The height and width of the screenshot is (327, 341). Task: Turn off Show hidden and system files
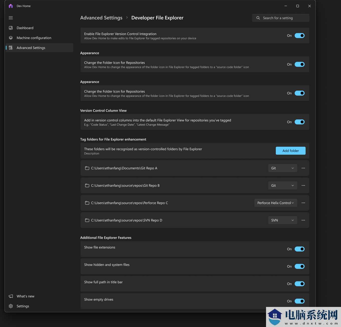299,266
